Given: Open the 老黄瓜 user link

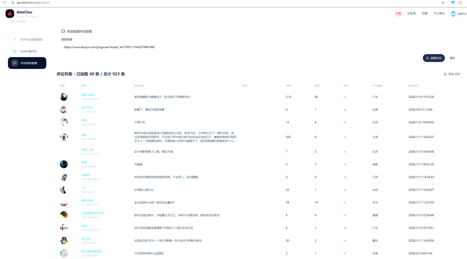Looking at the screenshot, I should pyautogui.click(x=86, y=175).
